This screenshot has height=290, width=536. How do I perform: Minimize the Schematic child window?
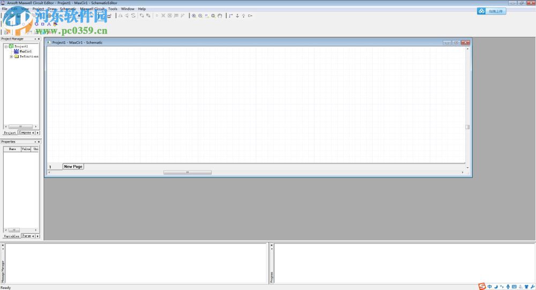coord(447,43)
